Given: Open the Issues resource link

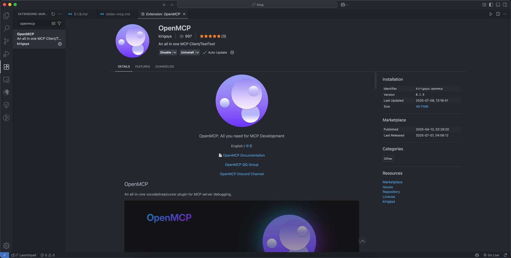Looking at the screenshot, I should pyautogui.click(x=388, y=187).
